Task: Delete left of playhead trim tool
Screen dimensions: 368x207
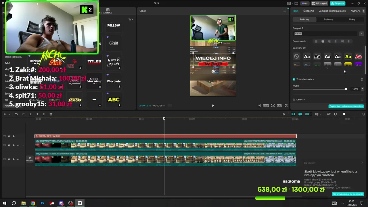Action: click(x=37, y=114)
